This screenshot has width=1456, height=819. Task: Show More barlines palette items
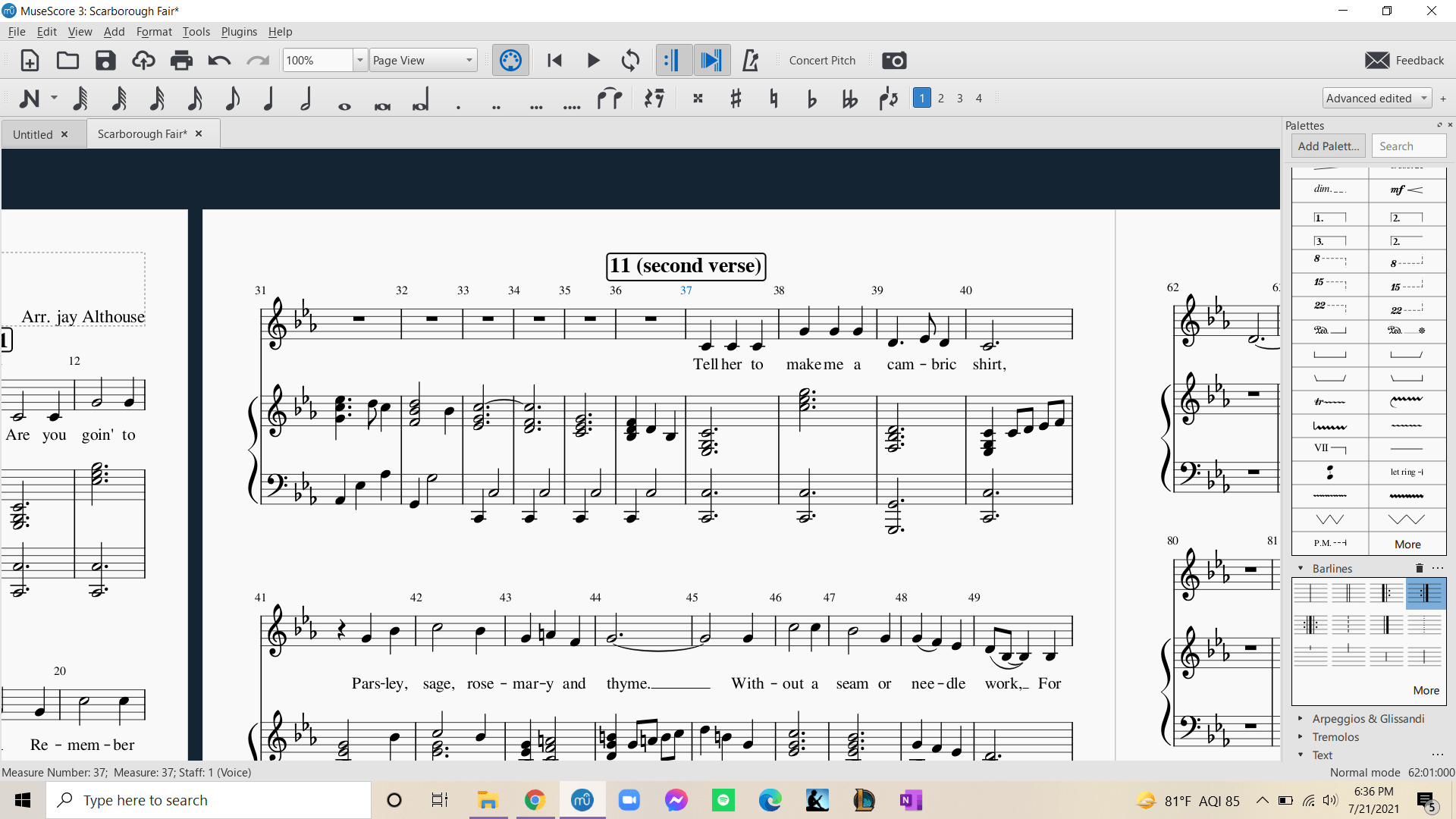coord(1426,691)
